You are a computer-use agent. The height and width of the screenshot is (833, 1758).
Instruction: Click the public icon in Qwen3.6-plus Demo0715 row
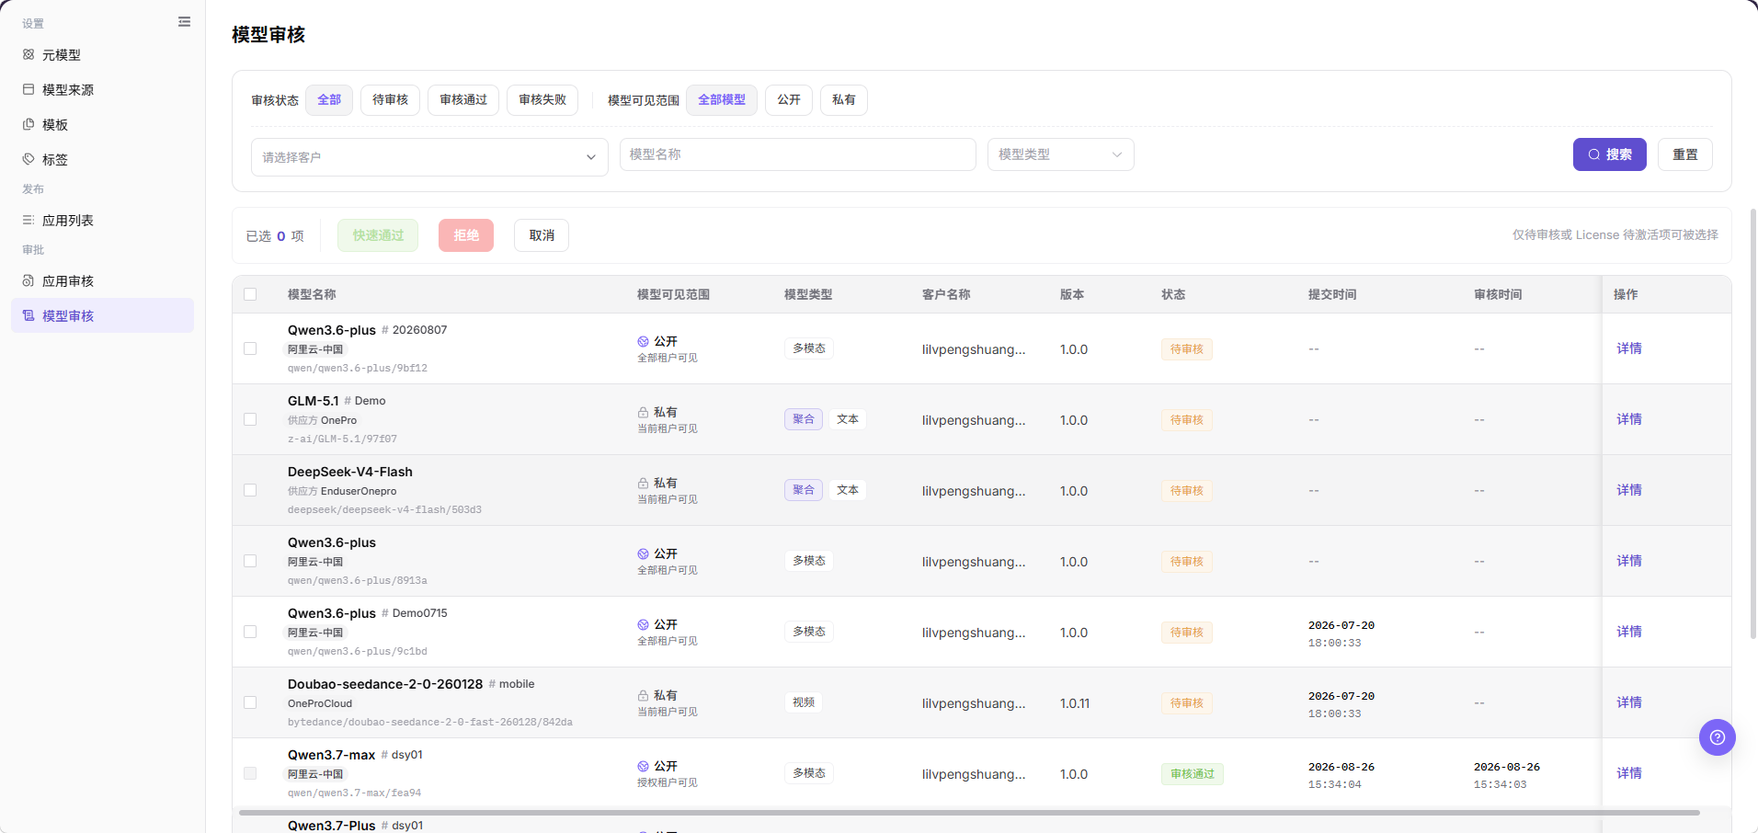[644, 624]
